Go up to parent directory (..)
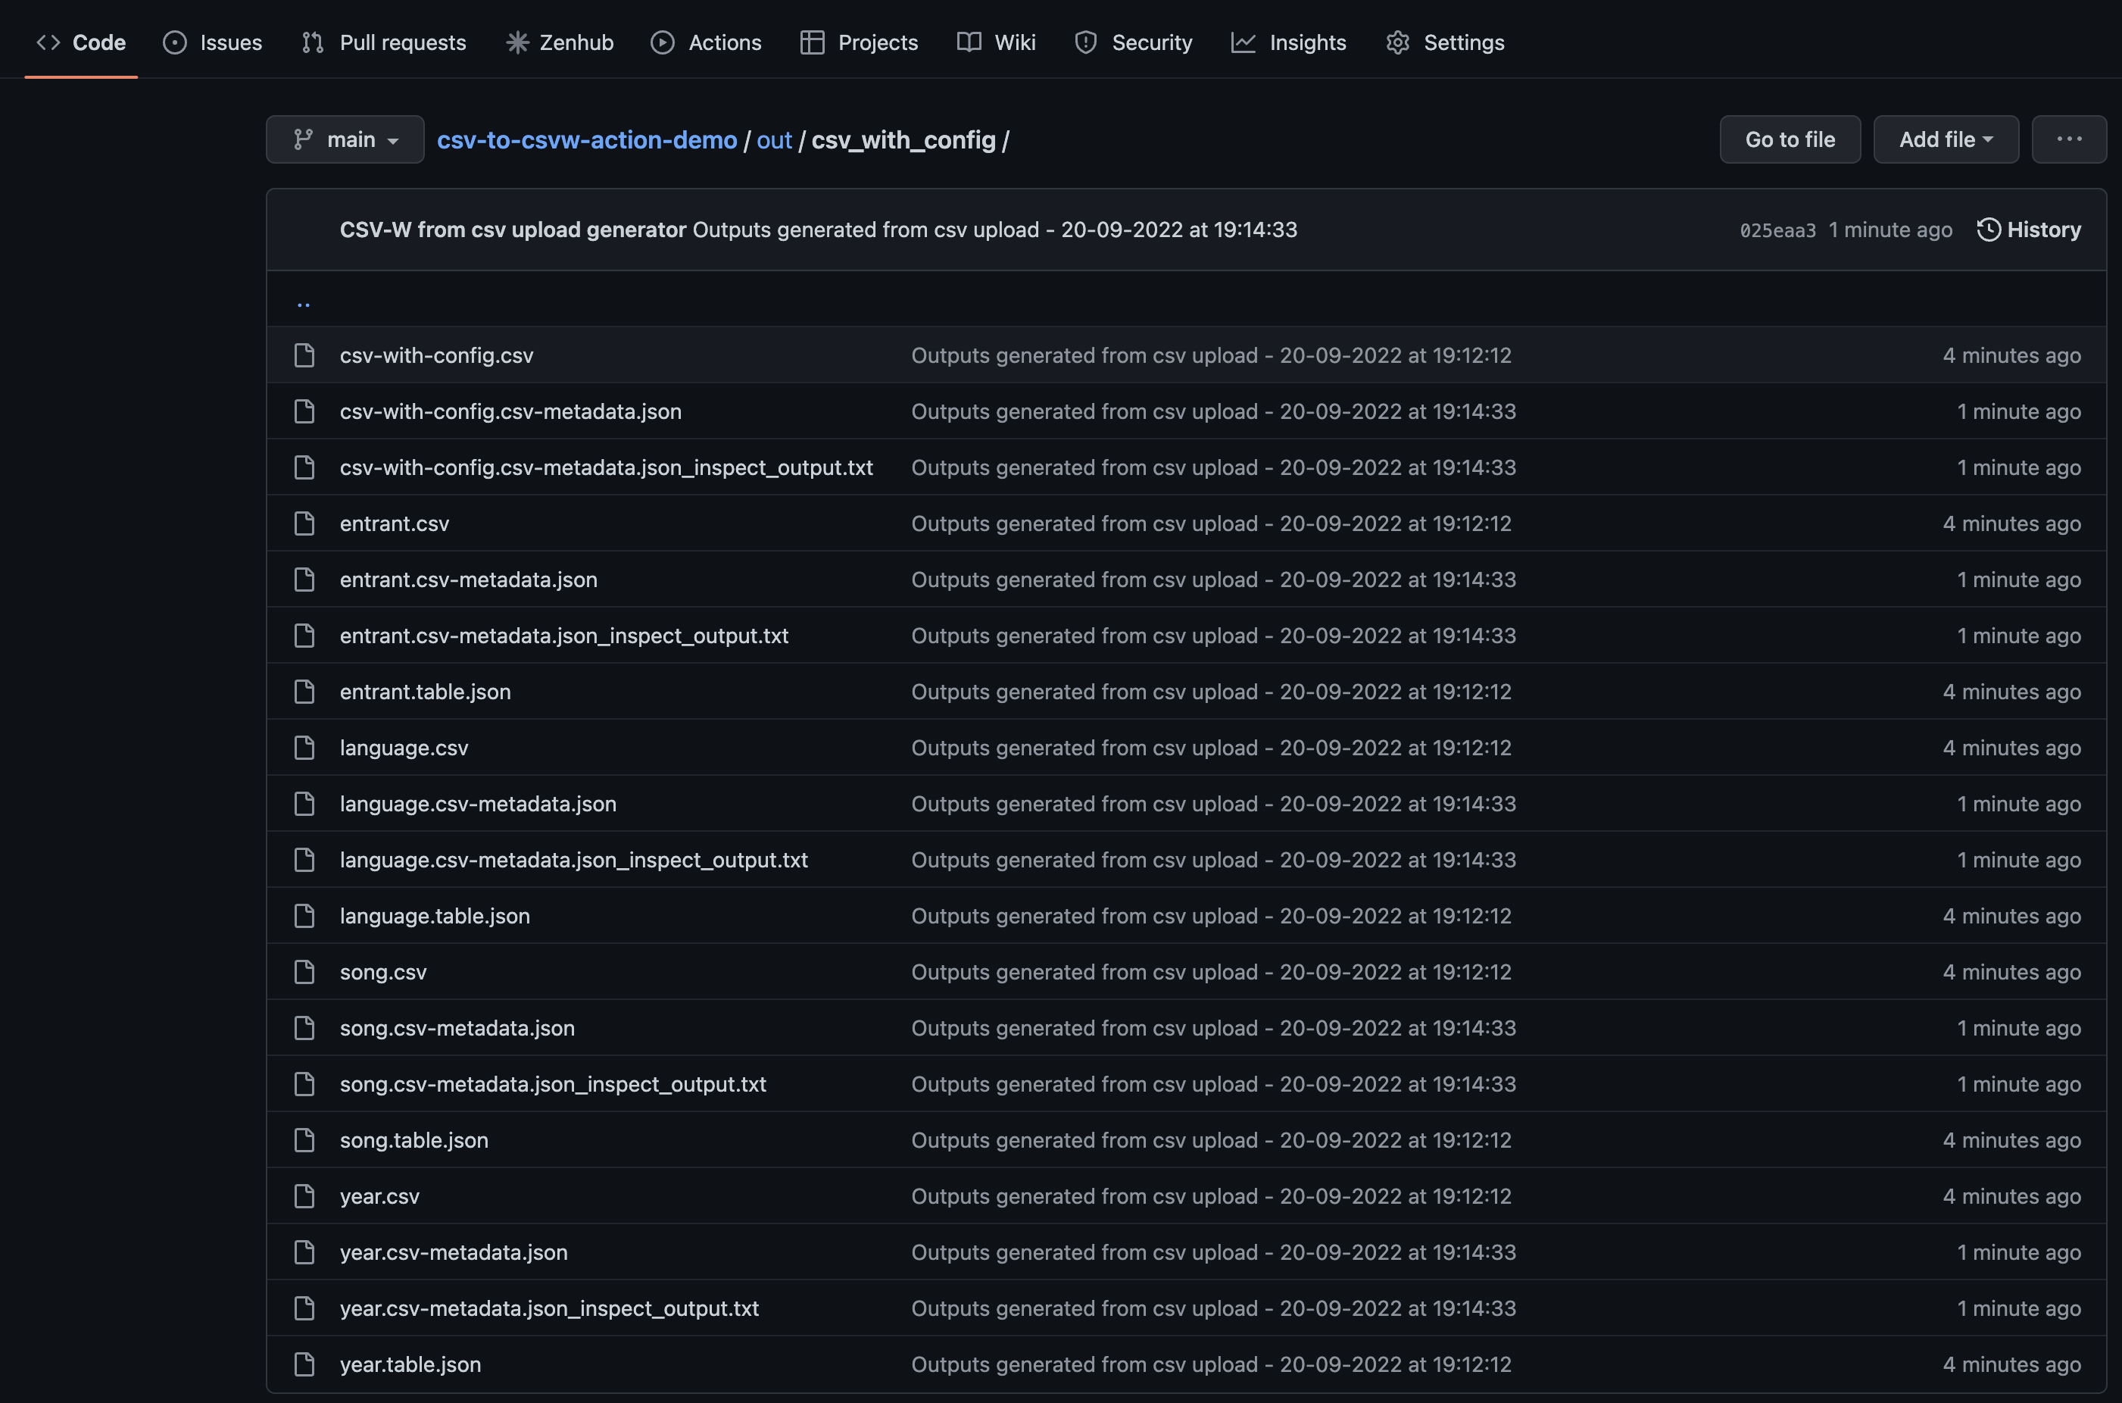Image resolution: width=2122 pixels, height=1403 pixels. pyautogui.click(x=303, y=303)
